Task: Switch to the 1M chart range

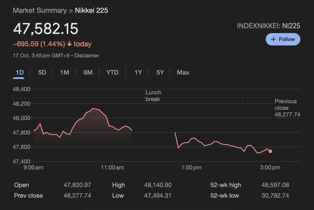Action: [65, 73]
